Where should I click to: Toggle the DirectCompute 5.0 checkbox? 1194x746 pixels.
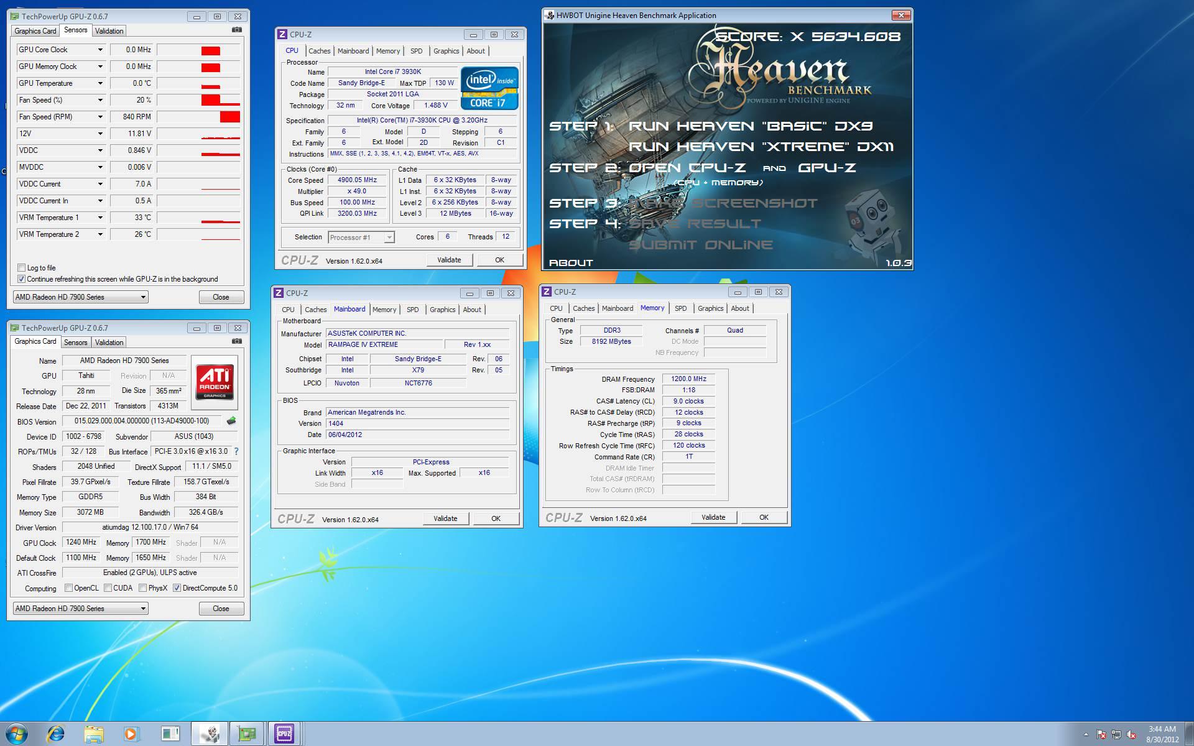[x=177, y=587]
